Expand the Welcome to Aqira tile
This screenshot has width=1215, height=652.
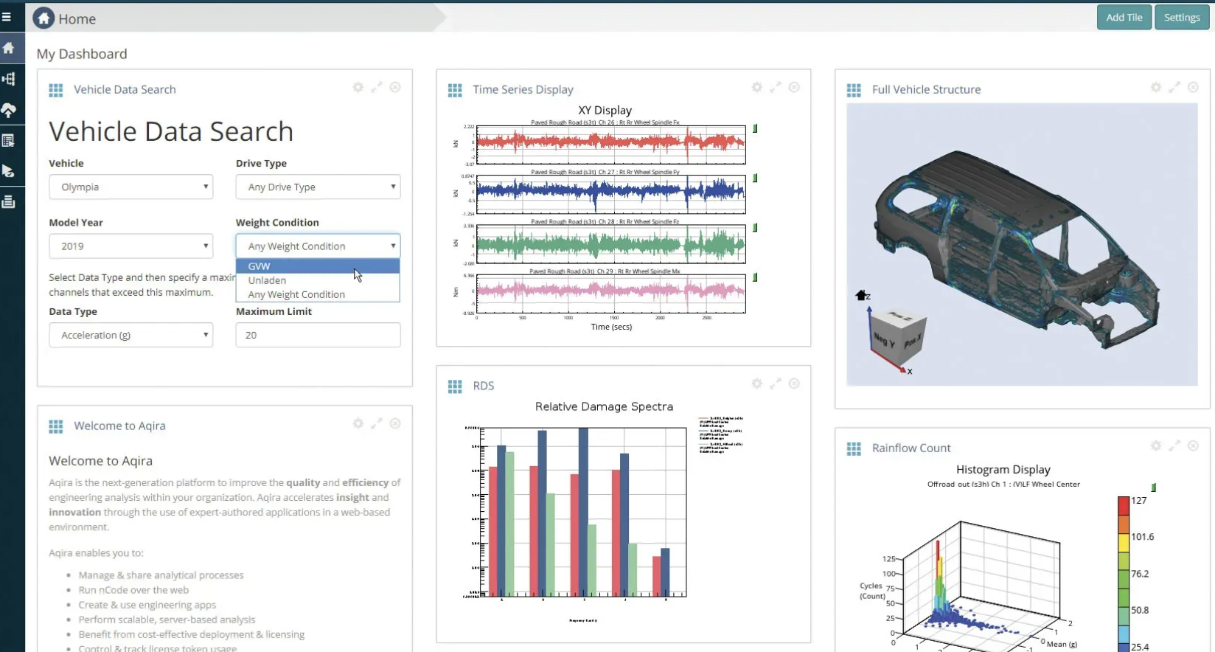377,423
